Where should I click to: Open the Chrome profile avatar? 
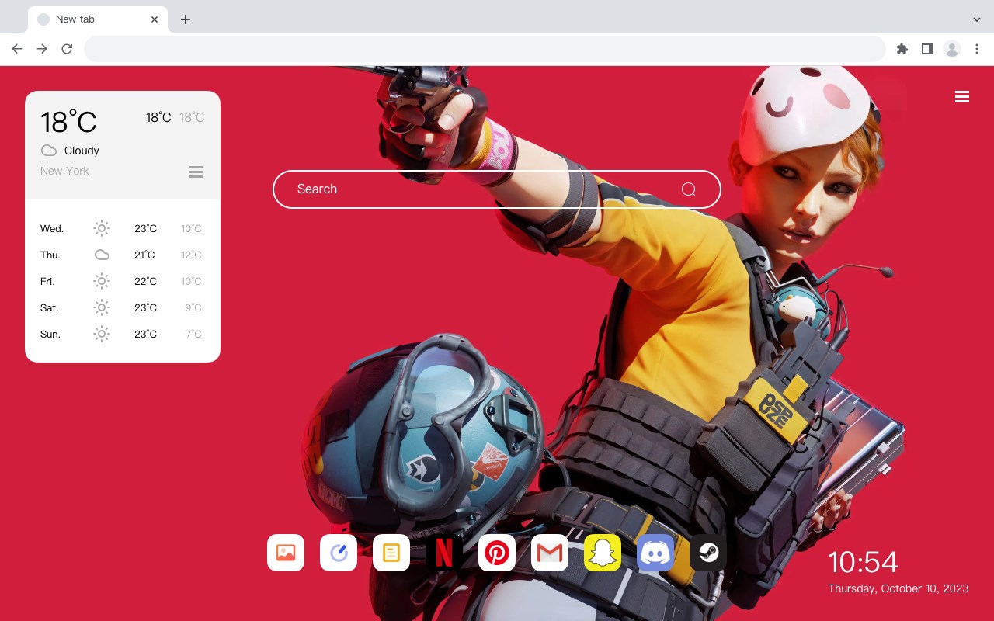click(x=952, y=49)
